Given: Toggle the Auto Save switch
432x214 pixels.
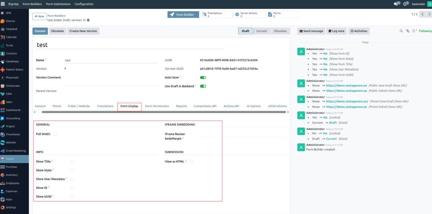Looking at the screenshot, I should tap(203, 78).
